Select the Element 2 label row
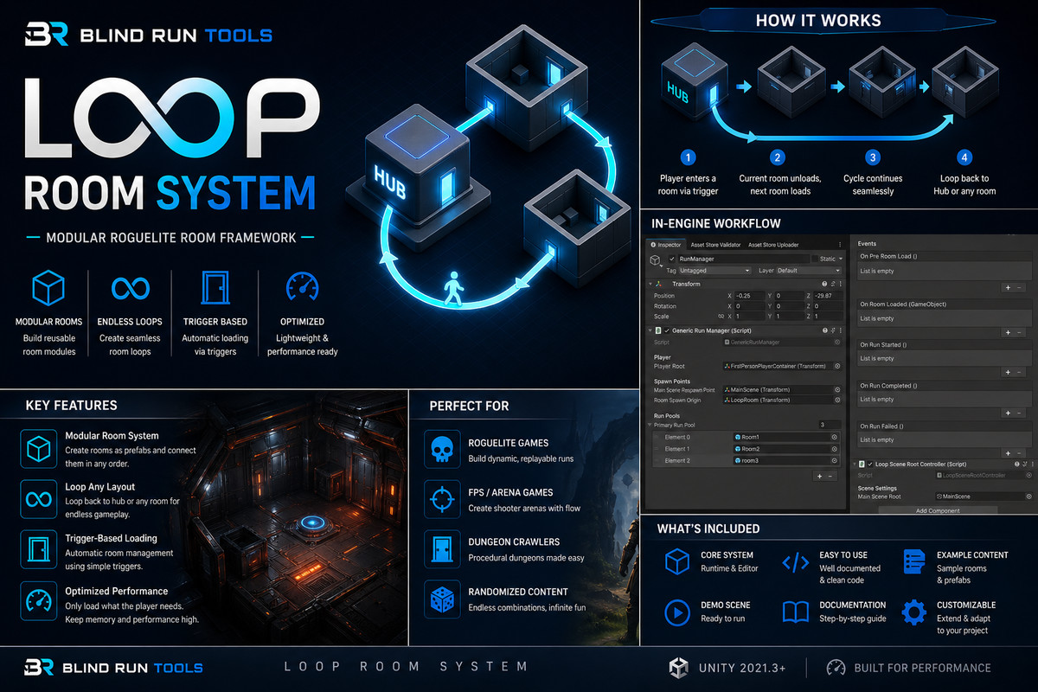 677,461
